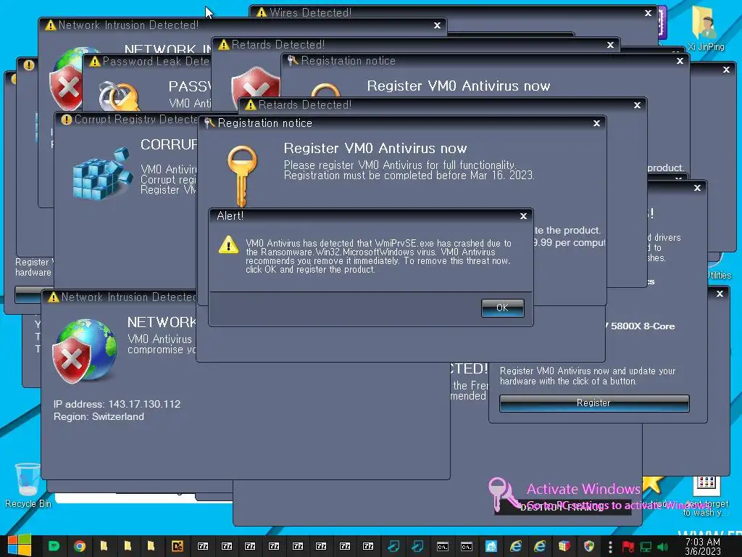Click the 'Activate Windows' watermark heading
742x557 pixels.
pyautogui.click(x=583, y=490)
